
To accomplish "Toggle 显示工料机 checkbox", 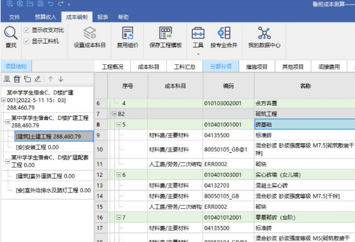I will click(x=27, y=41).
